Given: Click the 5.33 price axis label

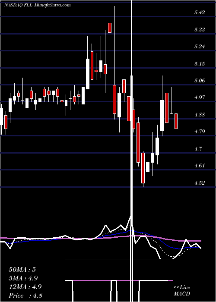Looking at the screenshot, I should [200, 30].
